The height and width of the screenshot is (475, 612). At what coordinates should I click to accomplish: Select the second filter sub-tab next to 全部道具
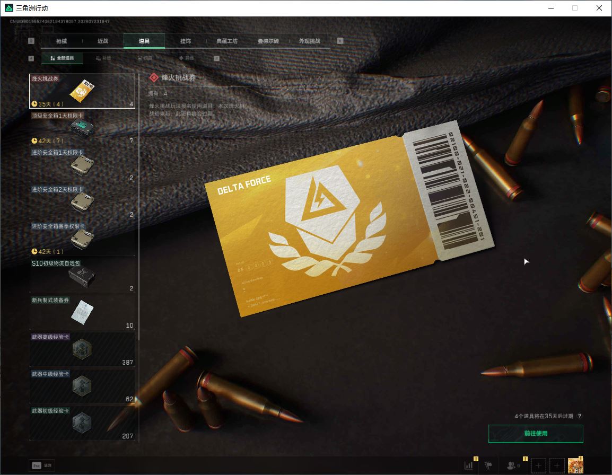103,58
